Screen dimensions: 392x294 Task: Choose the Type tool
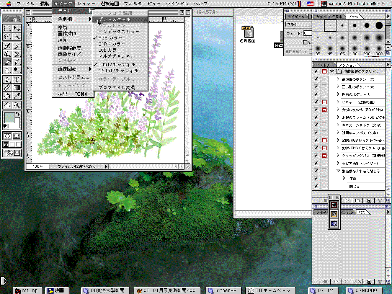pos(17,80)
